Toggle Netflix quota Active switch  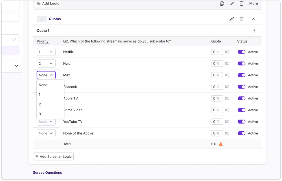click(241, 52)
